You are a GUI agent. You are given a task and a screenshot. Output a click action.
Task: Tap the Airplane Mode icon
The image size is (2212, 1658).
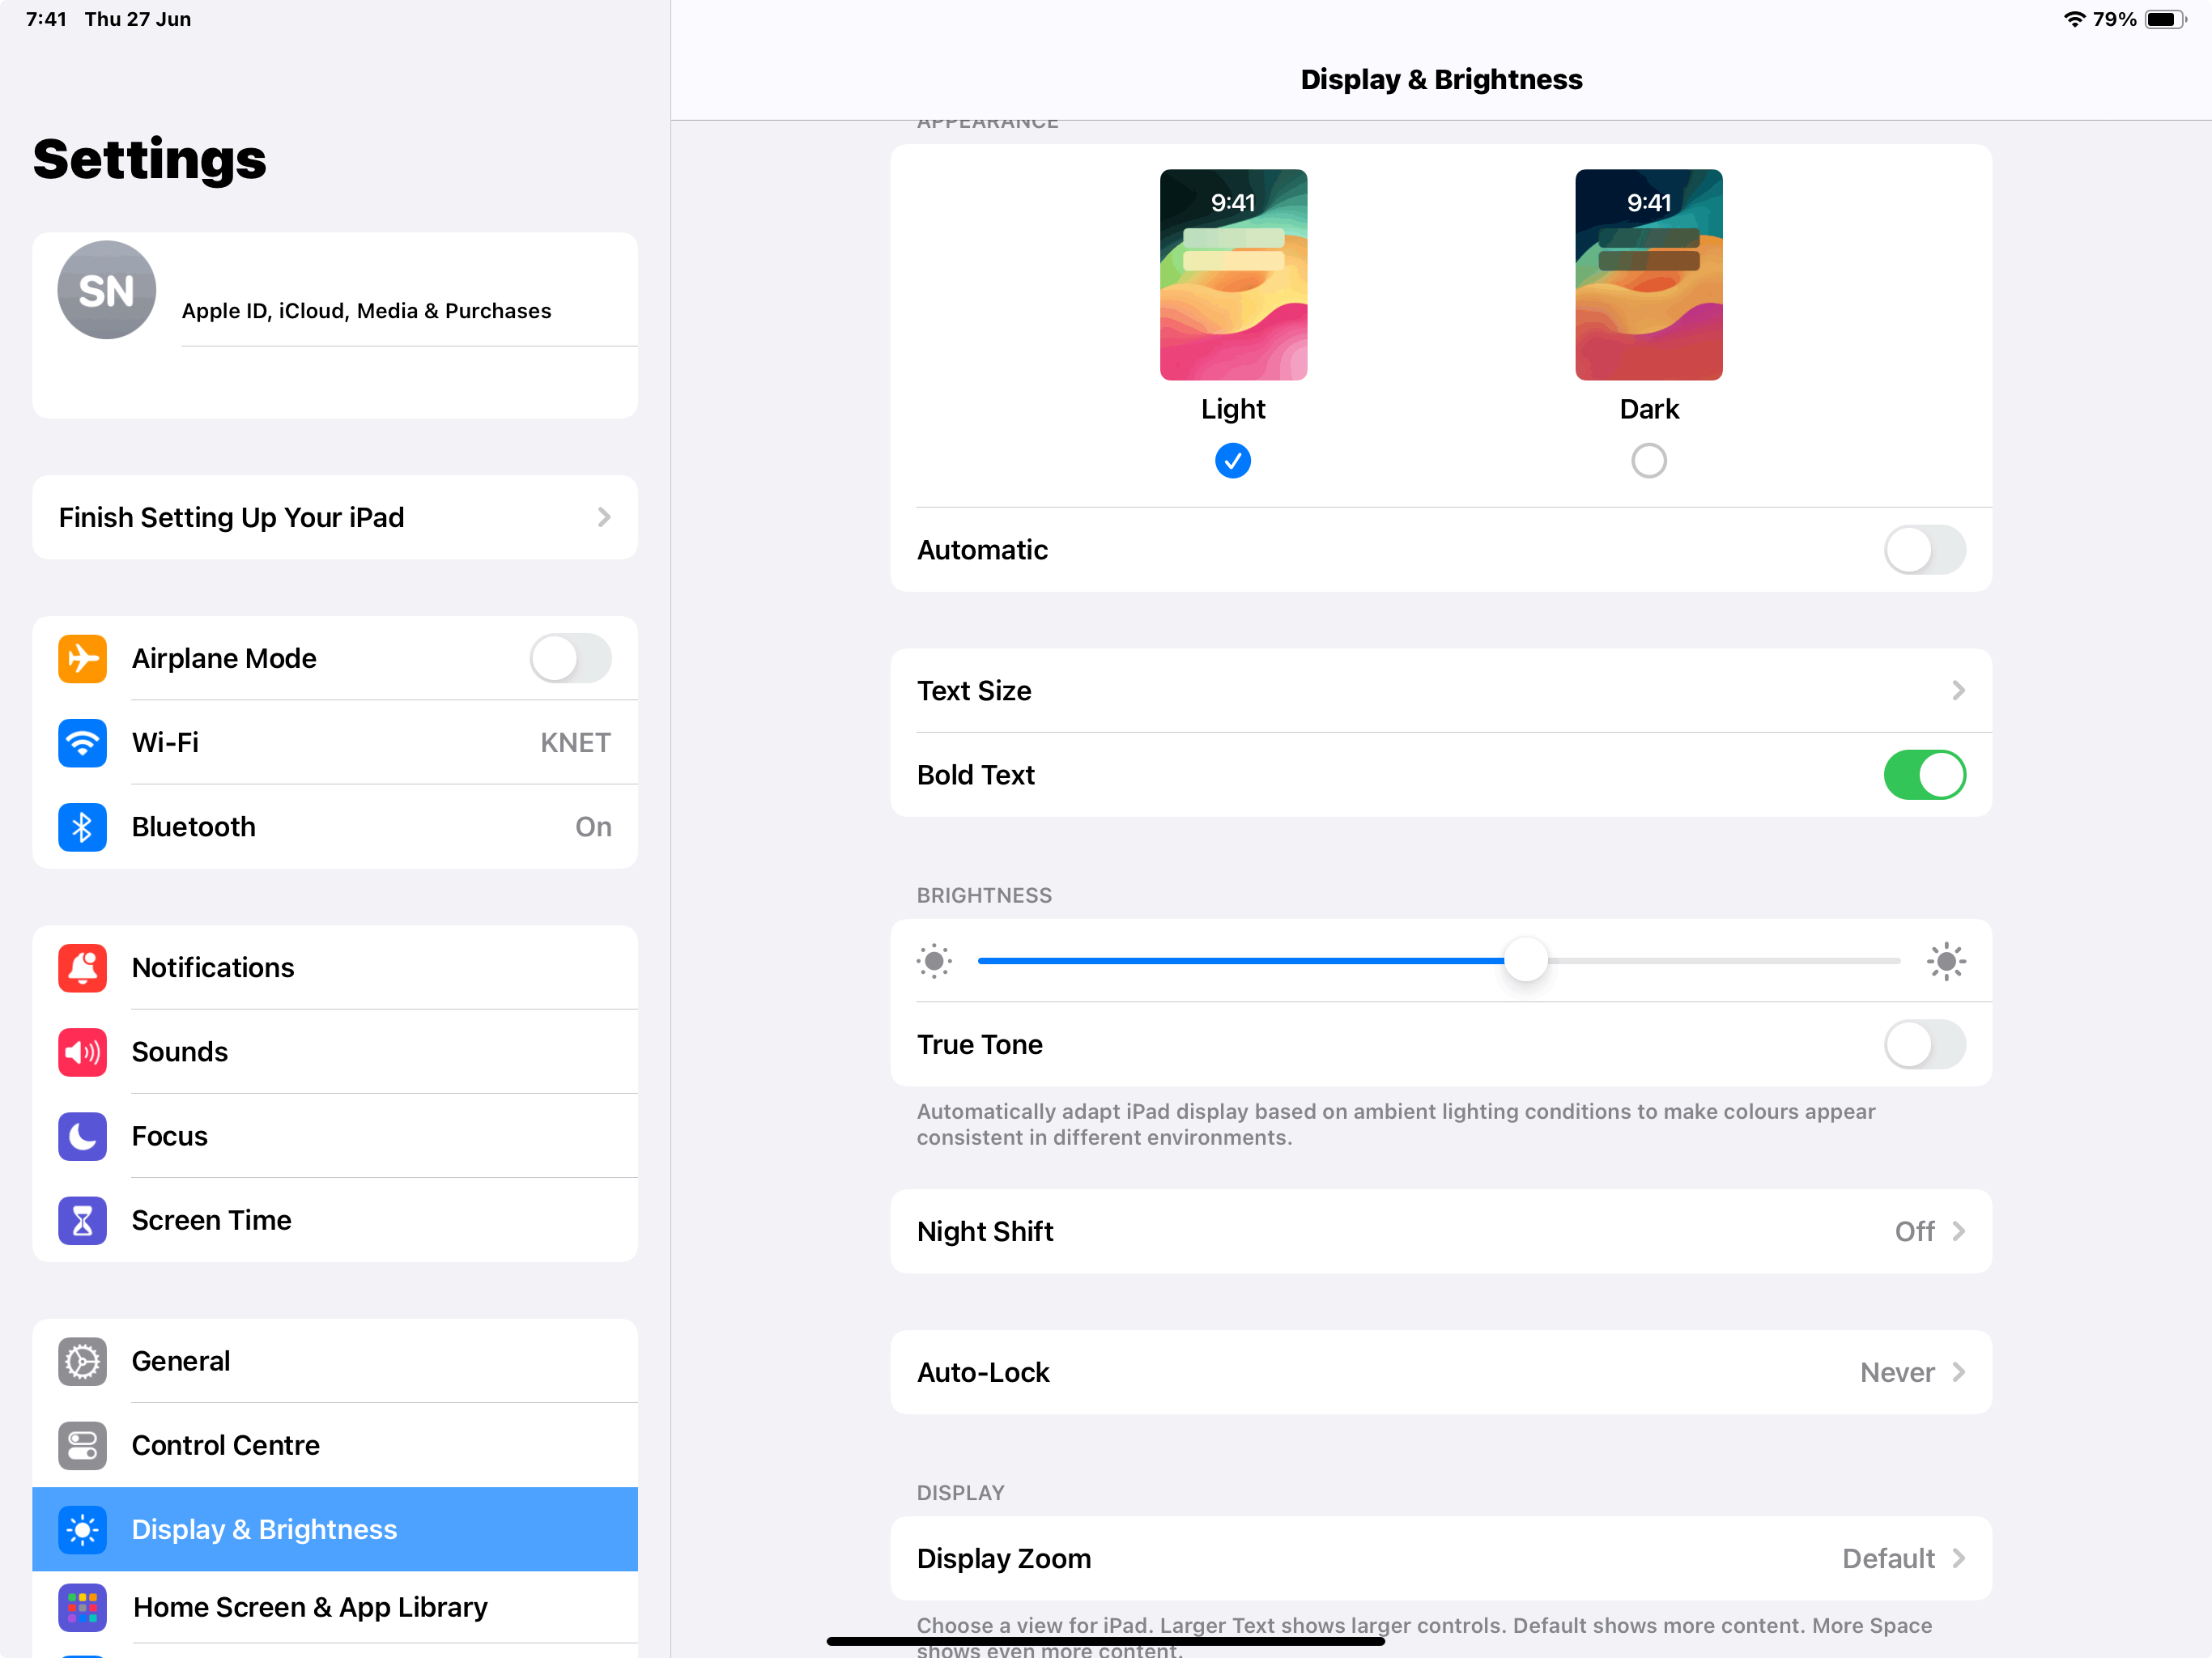pos(82,658)
